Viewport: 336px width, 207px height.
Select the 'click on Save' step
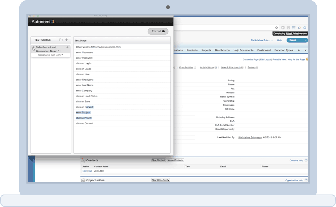pos(122,102)
